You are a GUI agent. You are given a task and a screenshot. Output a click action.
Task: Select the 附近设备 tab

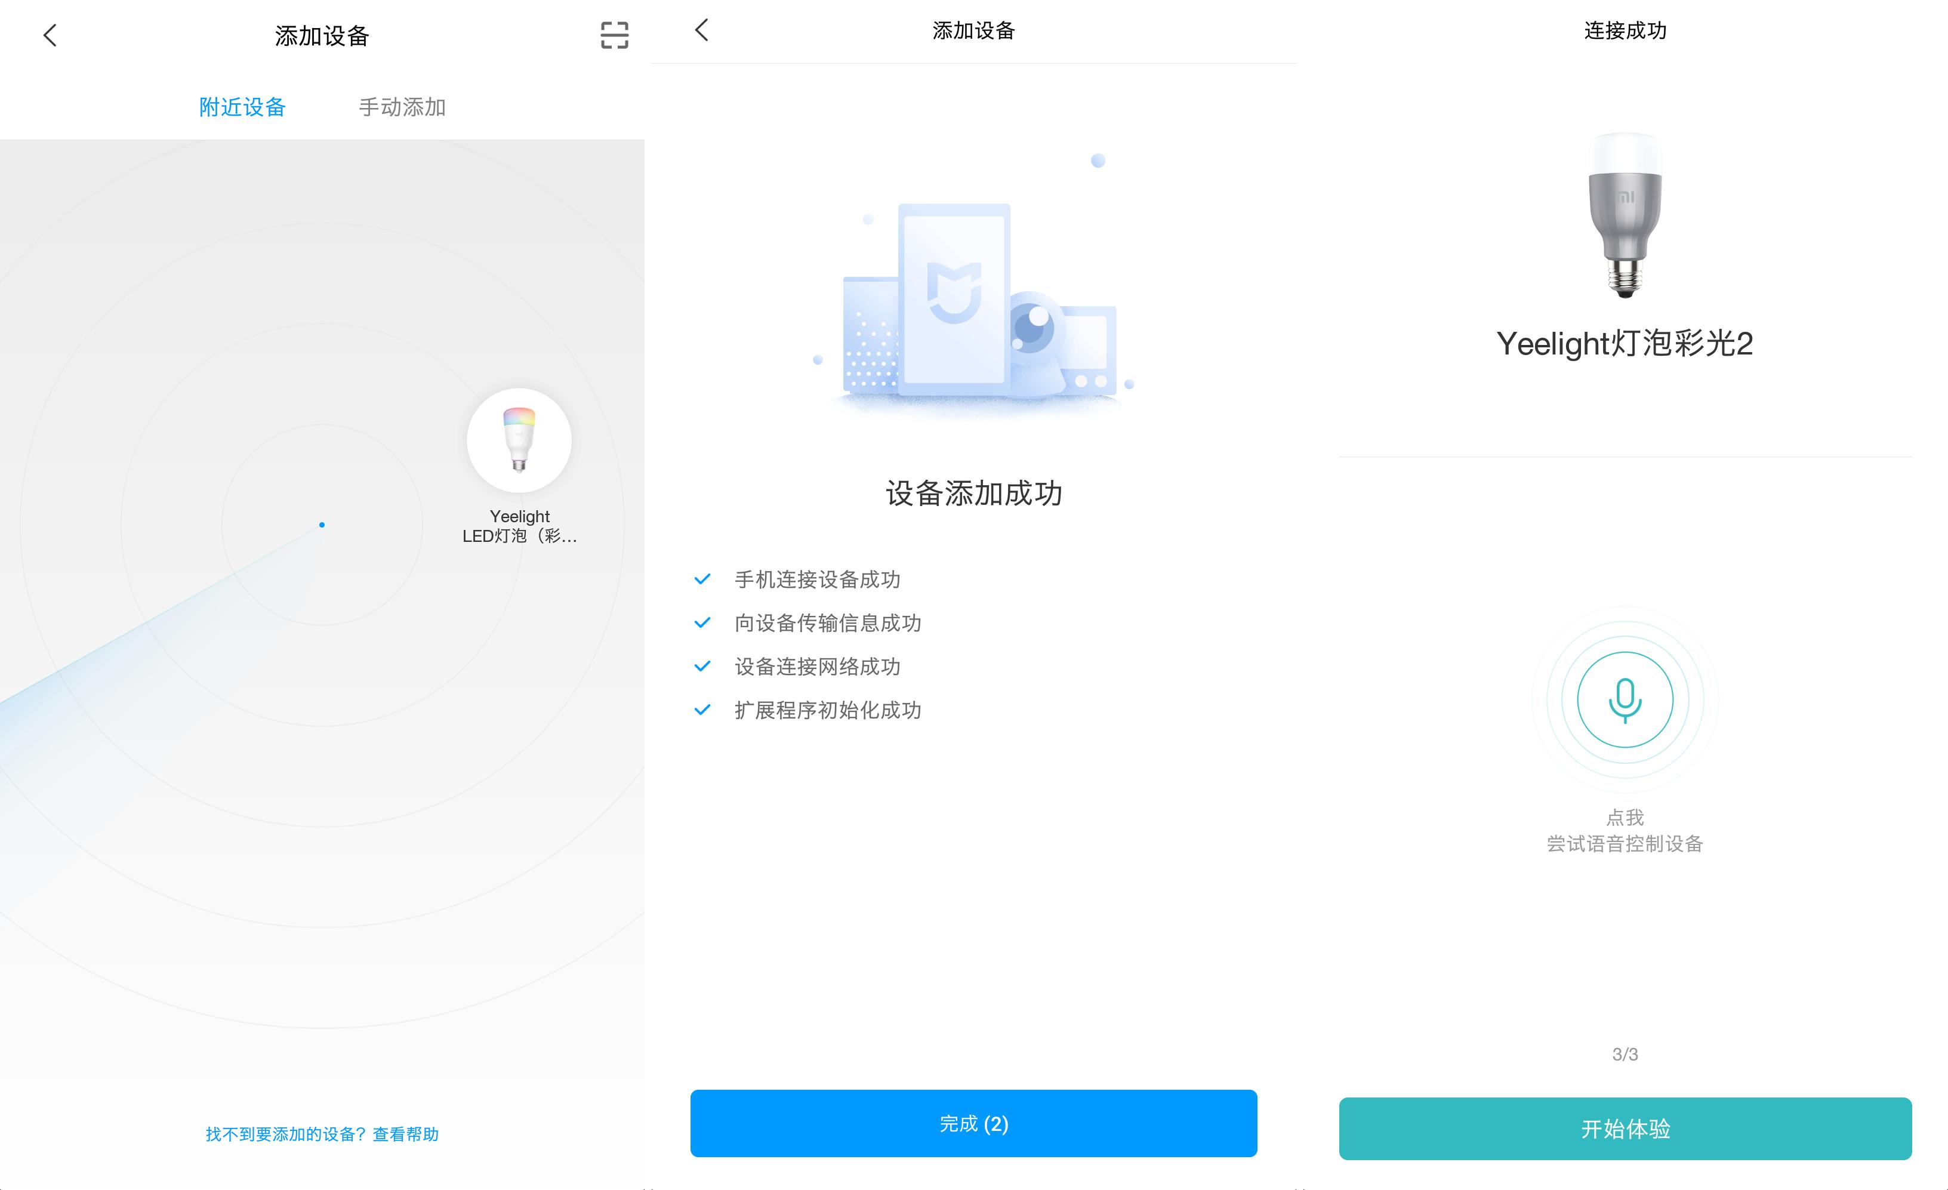(243, 107)
